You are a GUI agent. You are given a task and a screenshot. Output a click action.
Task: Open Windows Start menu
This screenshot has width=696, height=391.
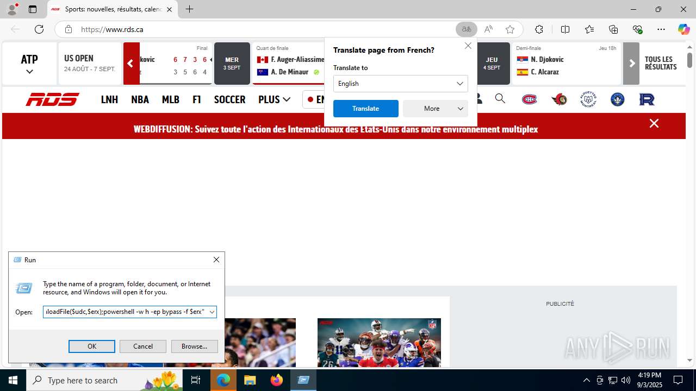13,380
